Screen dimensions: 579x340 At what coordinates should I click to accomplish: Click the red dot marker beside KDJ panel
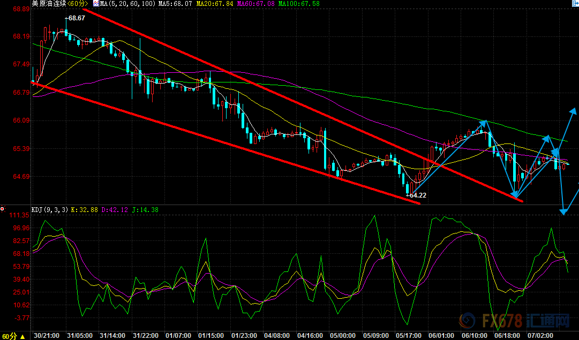pyautogui.click(x=3, y=209)
